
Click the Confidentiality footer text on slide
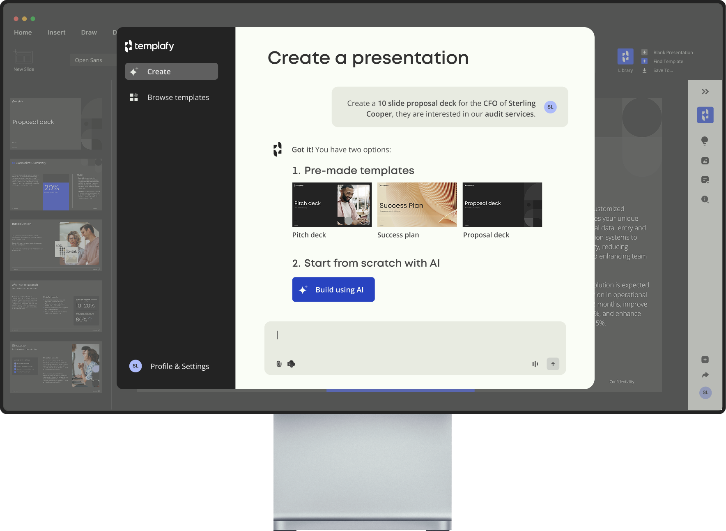[622, 382]
